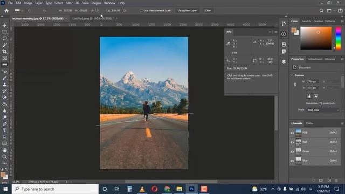Open the Share icon at top right
Image resolution: width=345 pixels, height=194 pixels.
(x=340, y=11)
